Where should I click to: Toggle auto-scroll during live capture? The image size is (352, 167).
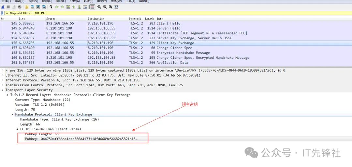pos(85,7)
